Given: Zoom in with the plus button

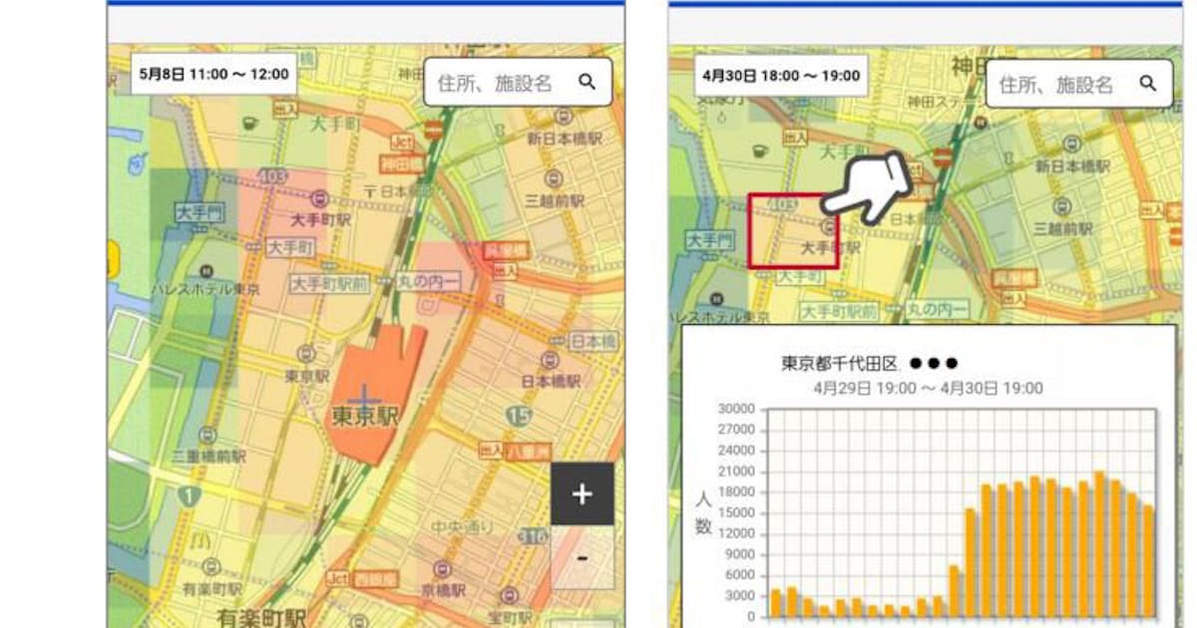Looking at the screenshot, I should [582, 494].
